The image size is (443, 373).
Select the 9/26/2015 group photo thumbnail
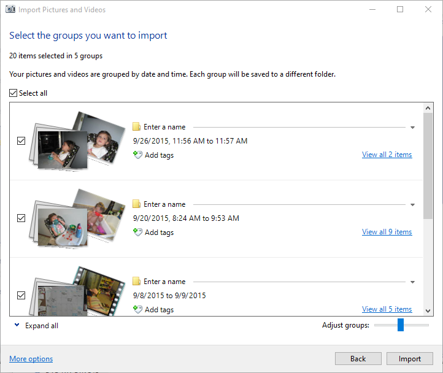click(x=77, y=141)
